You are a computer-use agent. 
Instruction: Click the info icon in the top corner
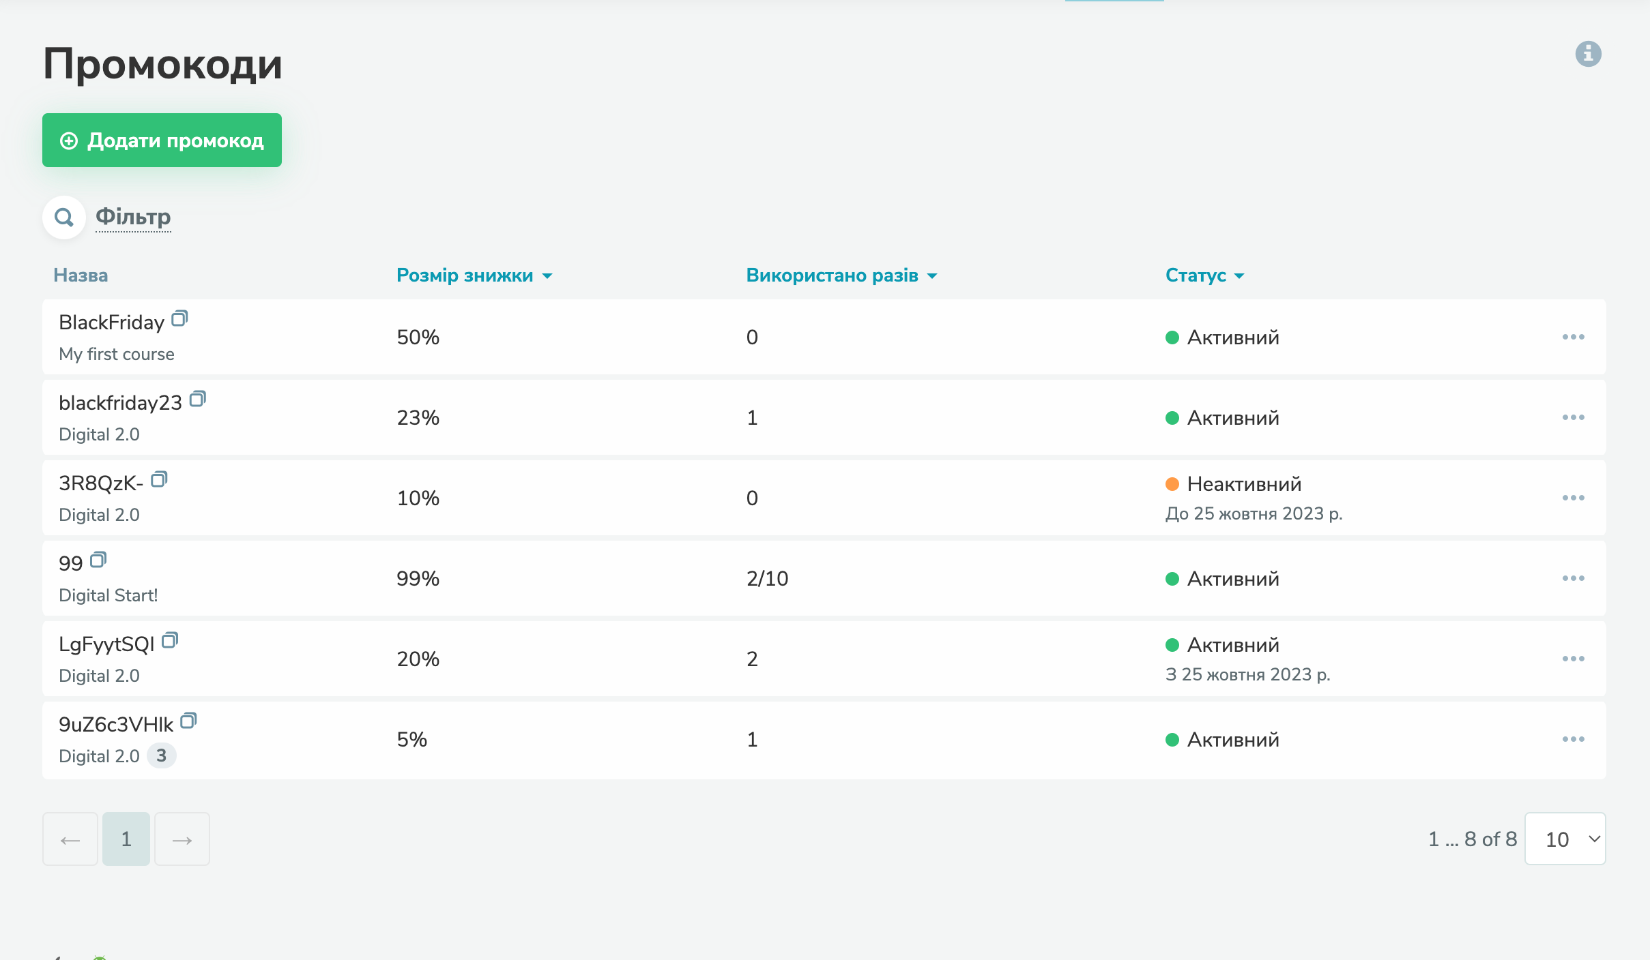[1588, 54]
